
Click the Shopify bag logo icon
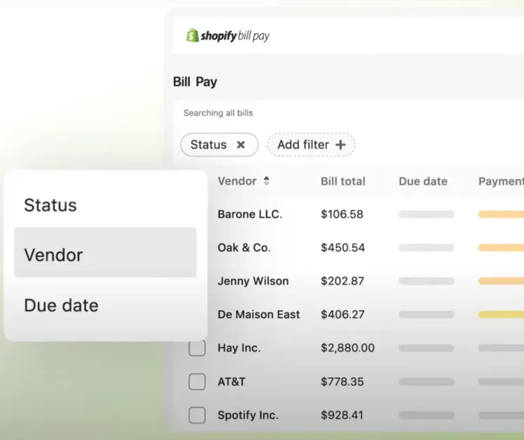192,36
